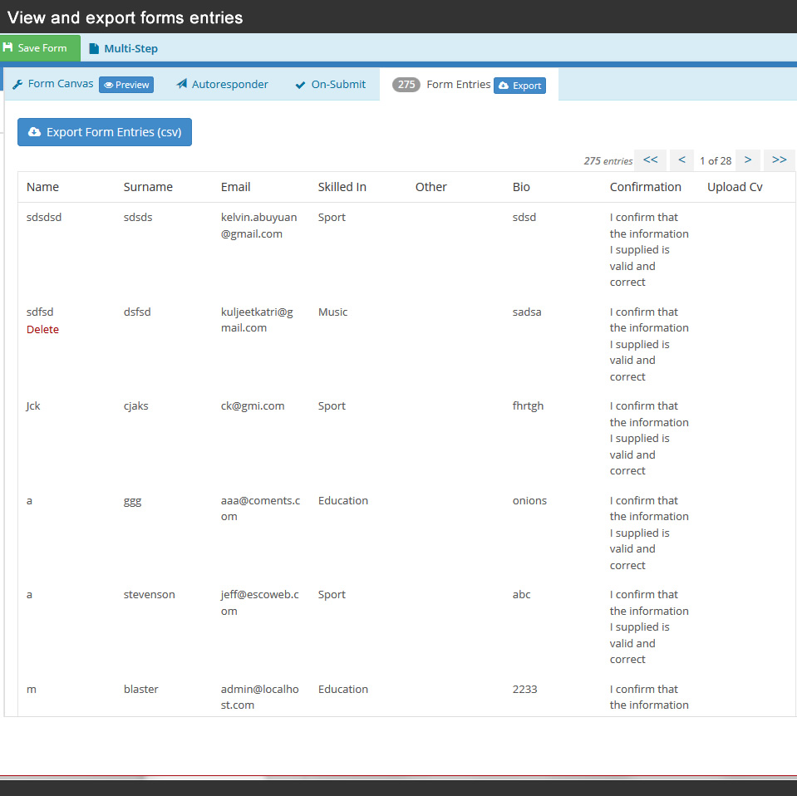
Task: Click the Name column header
Action: (x=42, y=187)
